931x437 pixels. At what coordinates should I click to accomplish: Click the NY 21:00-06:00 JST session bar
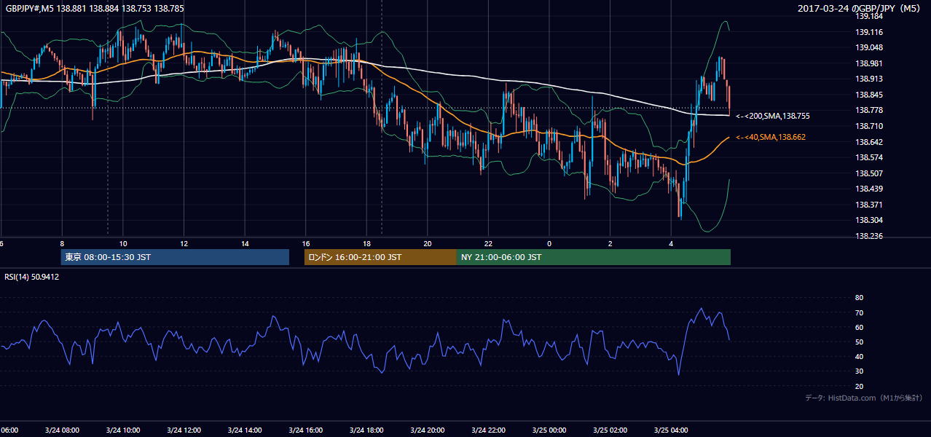point(594,257)
